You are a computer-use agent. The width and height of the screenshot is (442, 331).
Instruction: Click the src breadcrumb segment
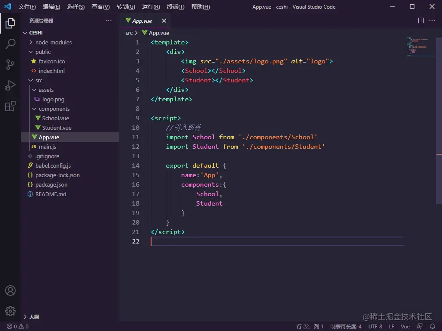pyautogui.click(x=129, y=33)
